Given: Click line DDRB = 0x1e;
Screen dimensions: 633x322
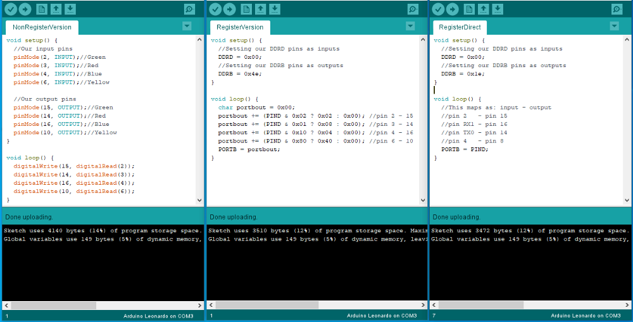Looking at the screenshot, I should point(463,74).
